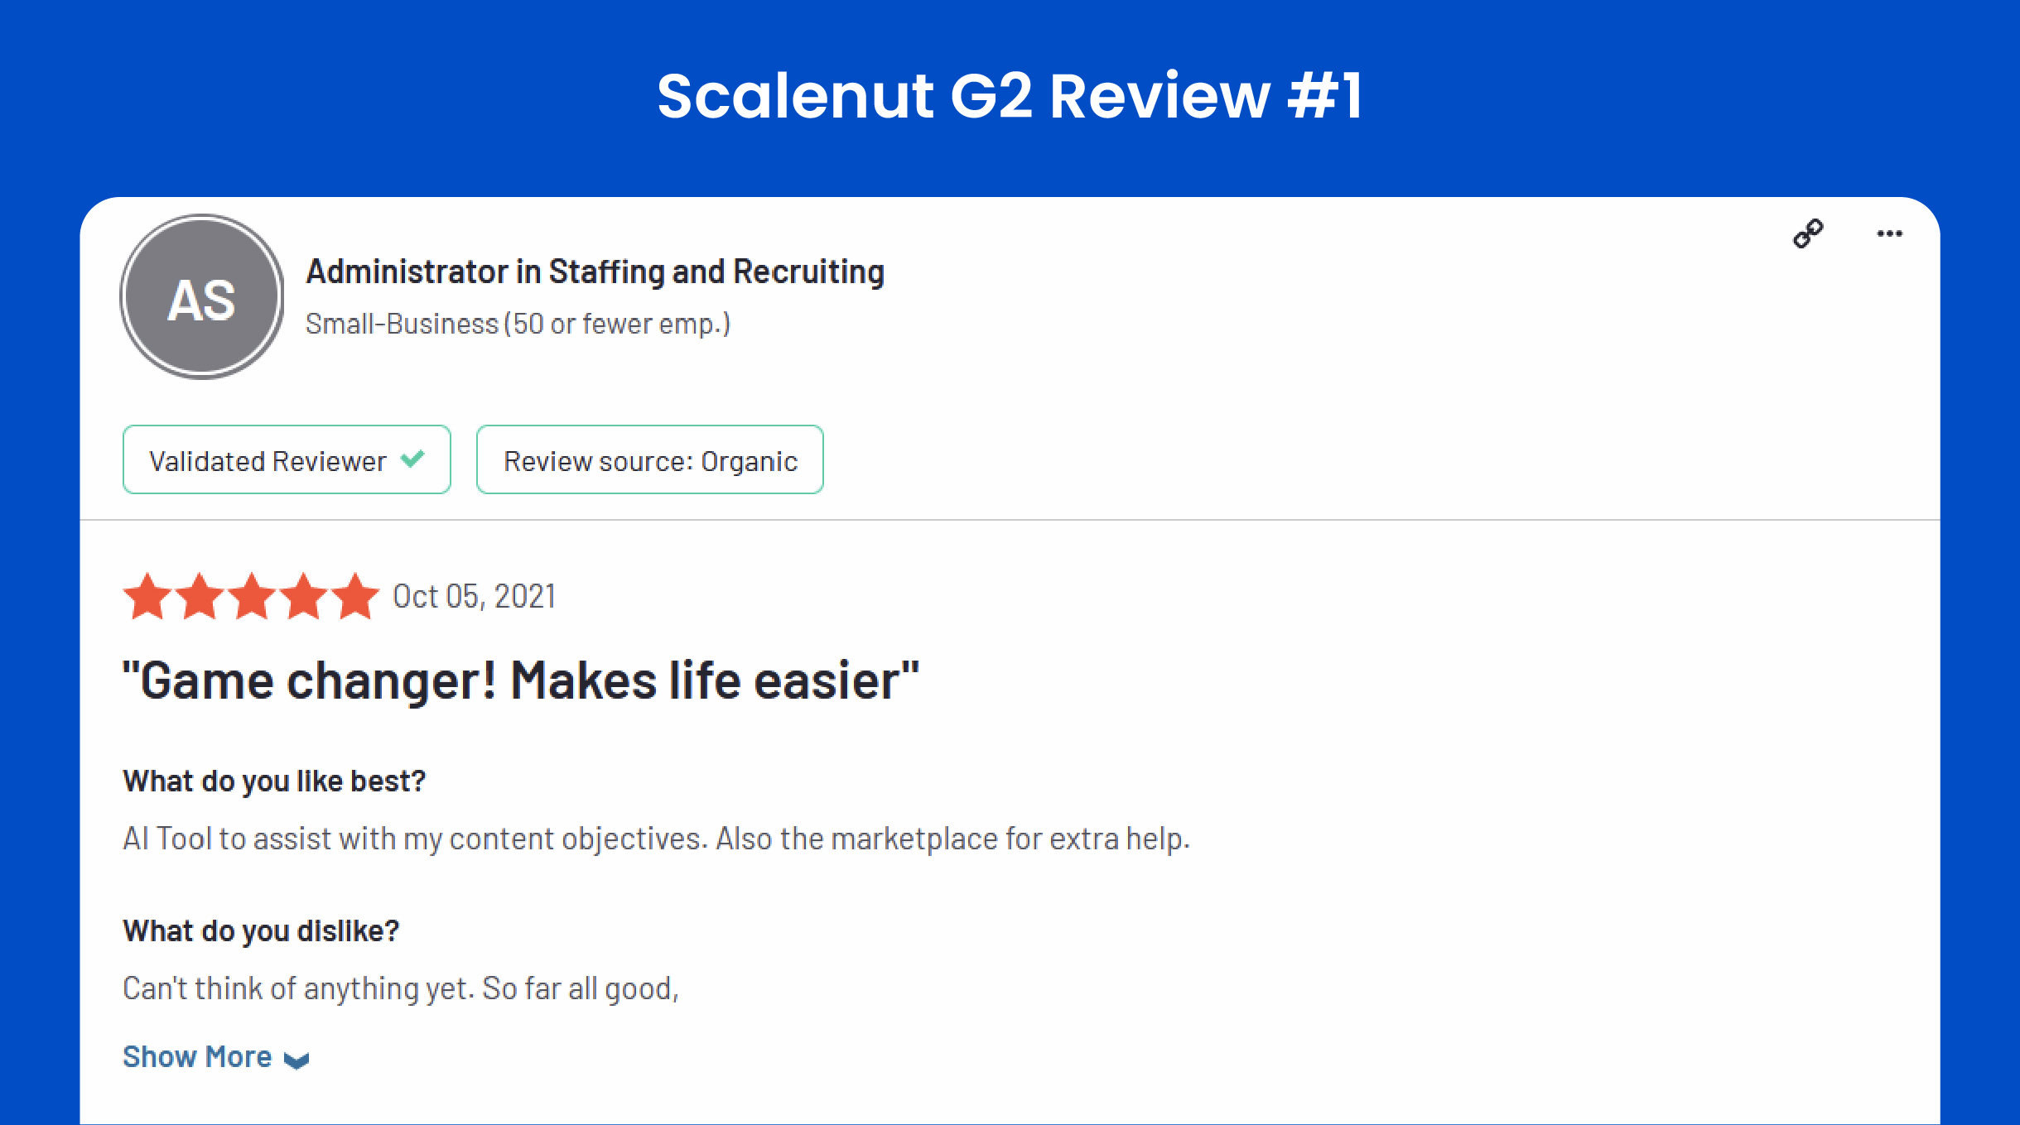Copy the review permalink via chain icon
The width and height of the screenshot is (2020, 1125).
point(1808,233)
